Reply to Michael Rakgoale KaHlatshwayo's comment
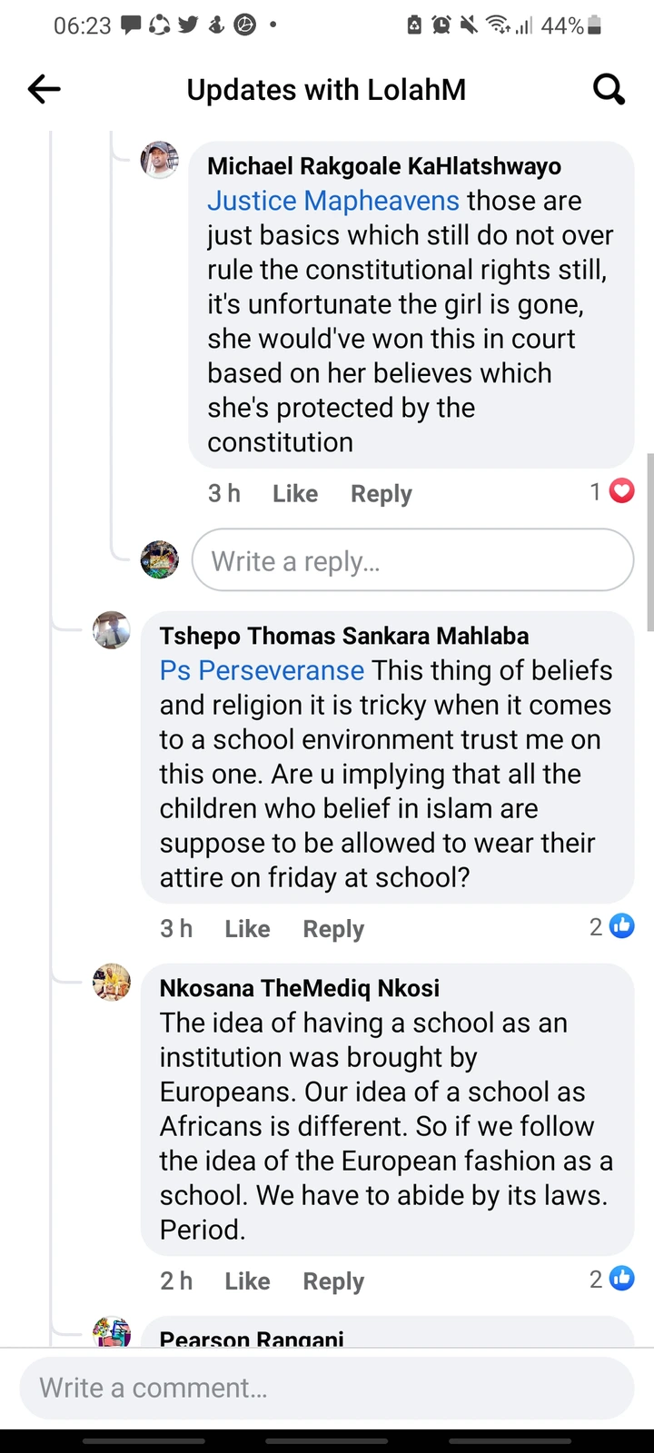Viewport: 654px width, 1453px height. click(x=381, y=493)
